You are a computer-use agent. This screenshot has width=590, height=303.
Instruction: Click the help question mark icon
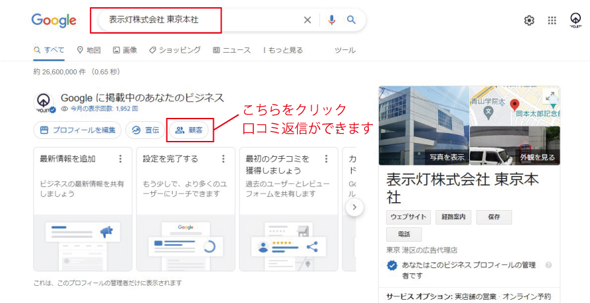click(x=548, y=265)
